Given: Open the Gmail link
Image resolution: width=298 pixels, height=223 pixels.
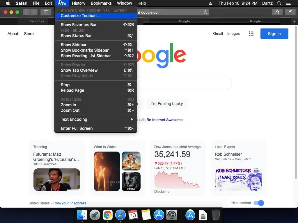Looking at the screenshot, I should point(218,34).
